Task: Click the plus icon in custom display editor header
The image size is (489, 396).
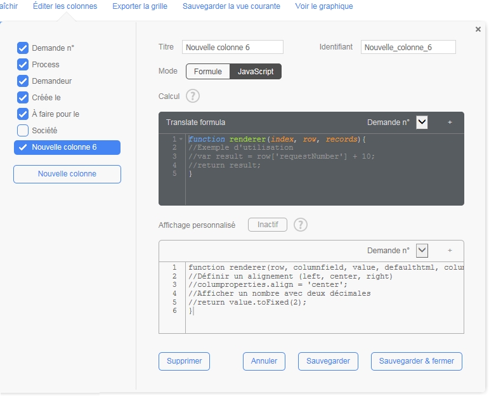Action: coord(450,251)
